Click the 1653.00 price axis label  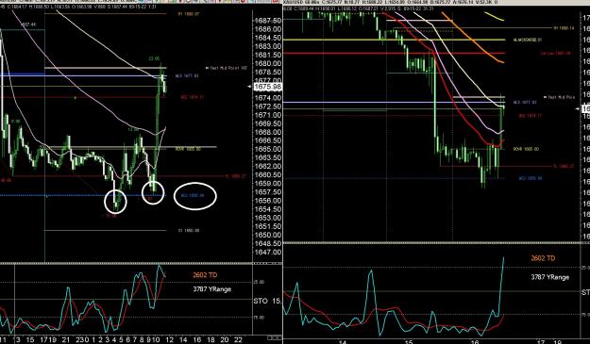click(x=268, y=219)
